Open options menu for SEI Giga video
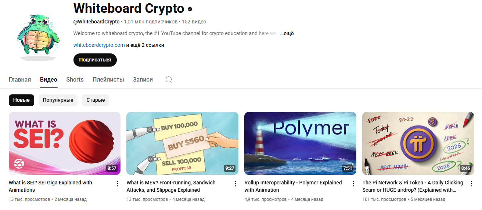Screen dimensions: 482x210 tap(118, 184)
